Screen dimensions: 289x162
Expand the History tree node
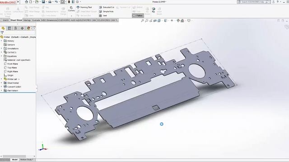tap(1, 41)
